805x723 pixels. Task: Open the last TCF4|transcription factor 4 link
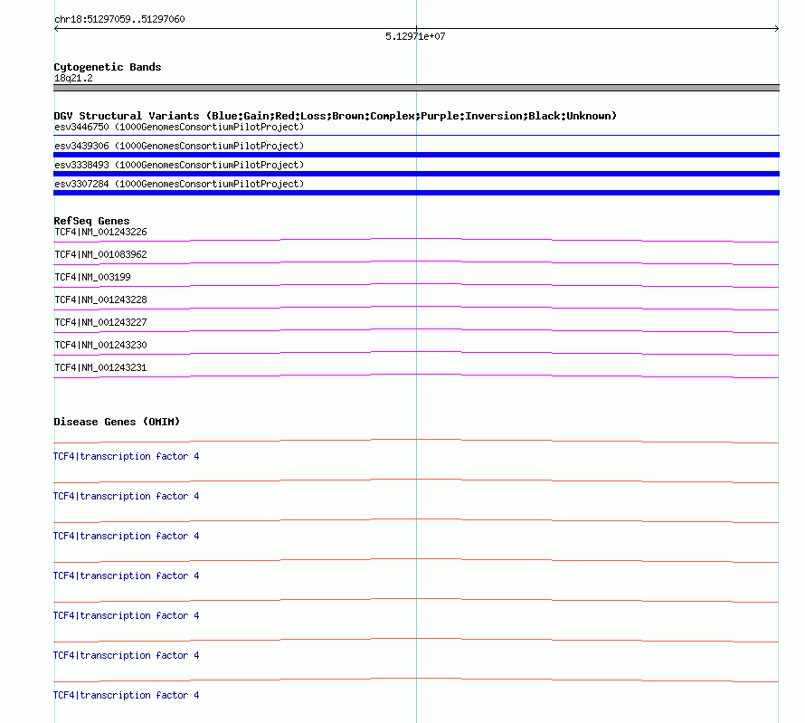(127, 695)
